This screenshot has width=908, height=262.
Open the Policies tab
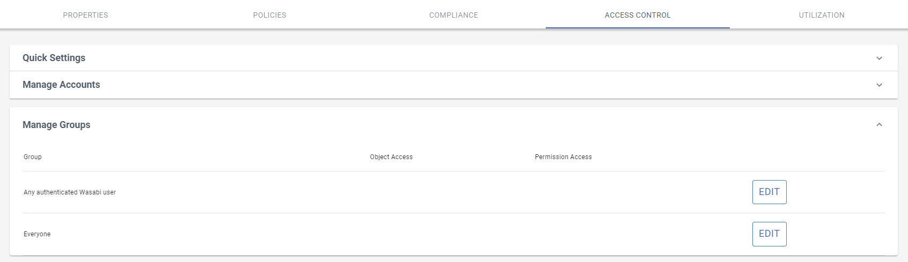269,15
